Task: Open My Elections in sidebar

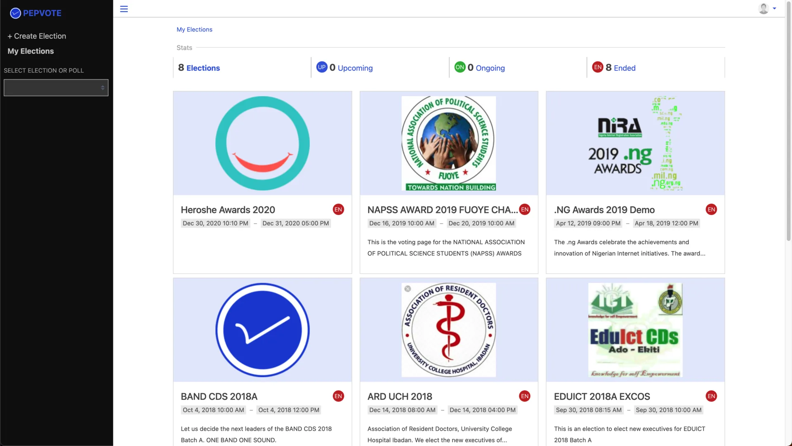Action: click(x=31, y=51)
